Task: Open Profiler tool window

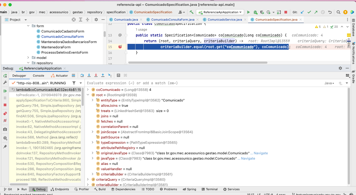Action: click(x=82, y=189)
